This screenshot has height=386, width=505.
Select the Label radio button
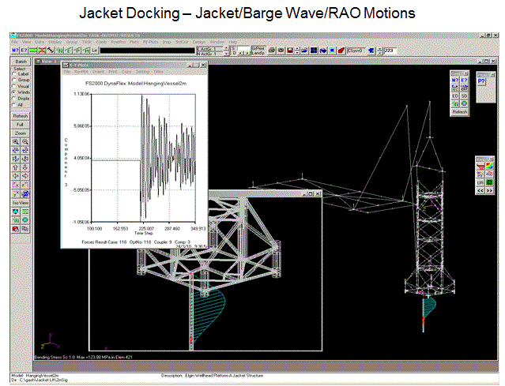tap(13, 75)
